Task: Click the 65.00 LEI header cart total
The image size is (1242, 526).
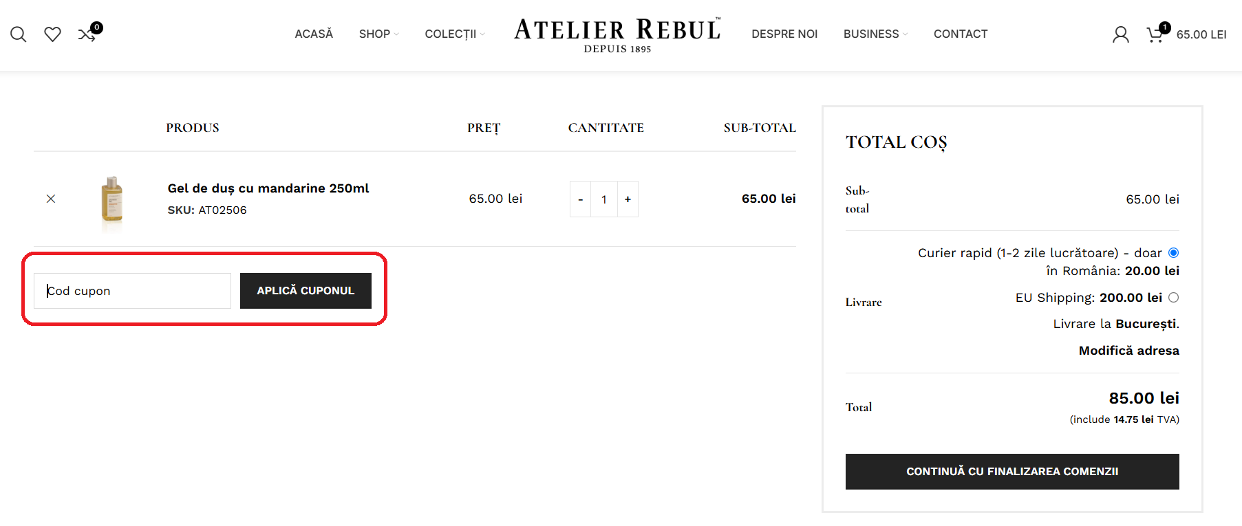Action: [1201, 34]
